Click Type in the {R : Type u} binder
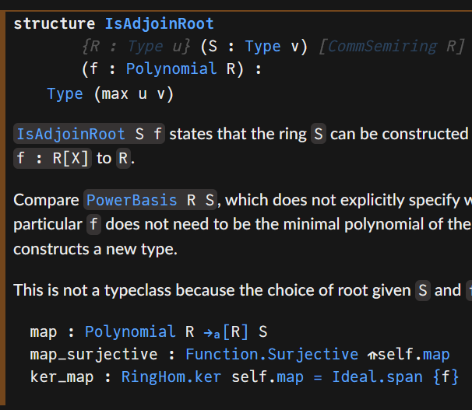The image size is (472, 410). 145,46
